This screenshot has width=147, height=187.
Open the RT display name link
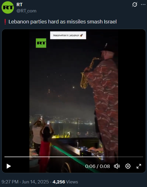pyautogui.click(x=19, y=5)
